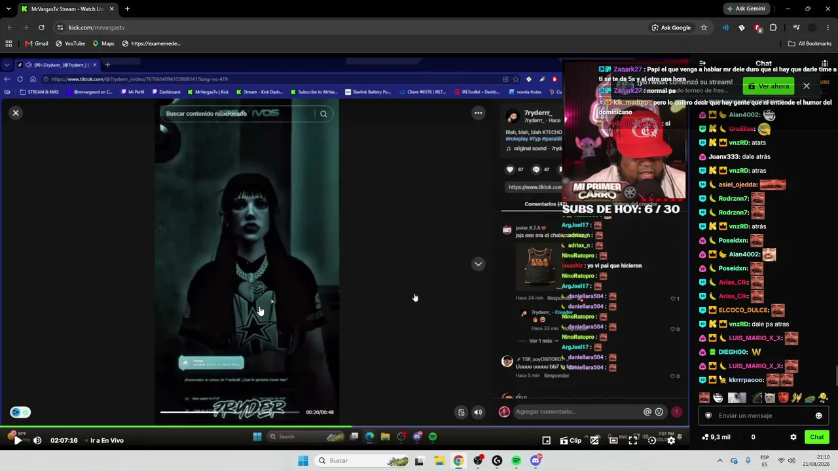Close the MrVargasTv Stream tab

[x=112, y=9]
